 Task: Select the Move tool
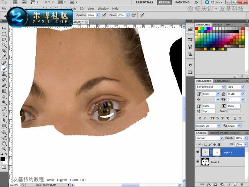(4, 28)
